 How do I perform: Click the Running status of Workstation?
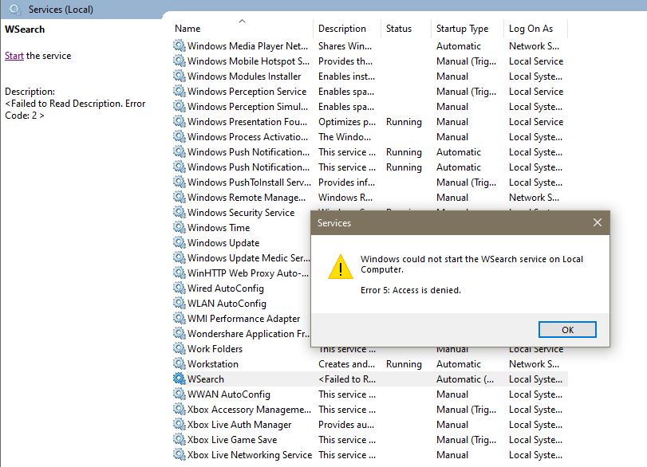coord(404,364)
